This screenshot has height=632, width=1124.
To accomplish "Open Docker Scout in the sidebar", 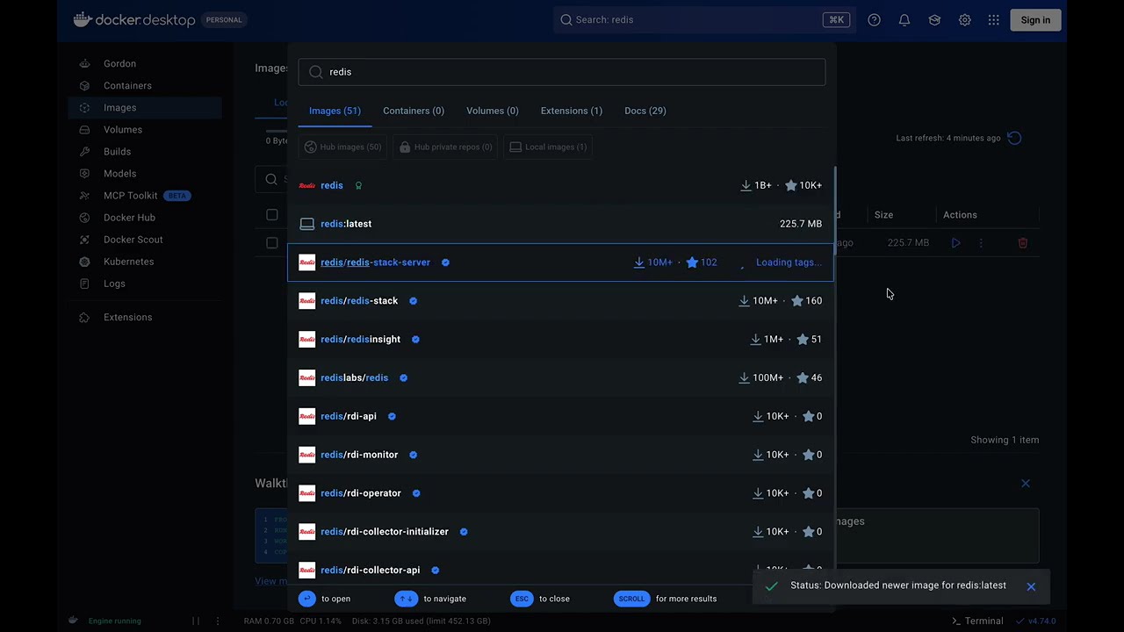I will (x=133, y=240).
